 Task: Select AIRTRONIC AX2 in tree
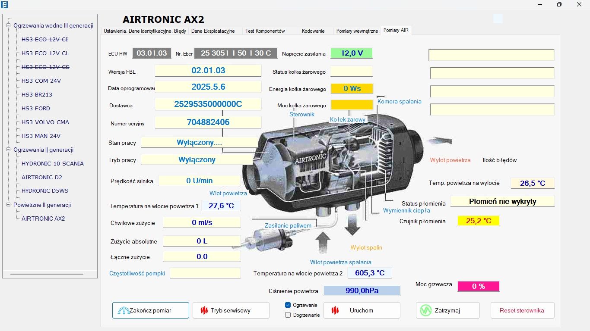(43, 219)
